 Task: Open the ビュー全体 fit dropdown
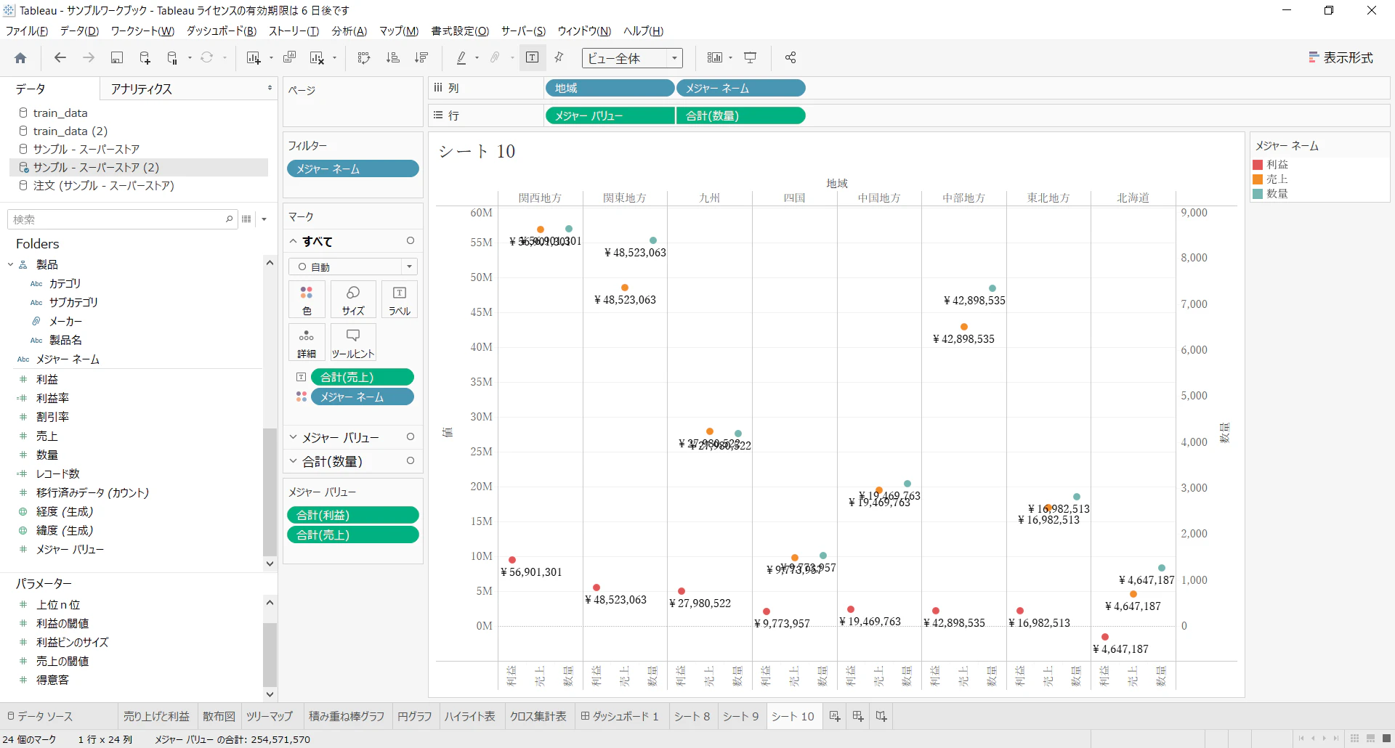click(632, 58)
